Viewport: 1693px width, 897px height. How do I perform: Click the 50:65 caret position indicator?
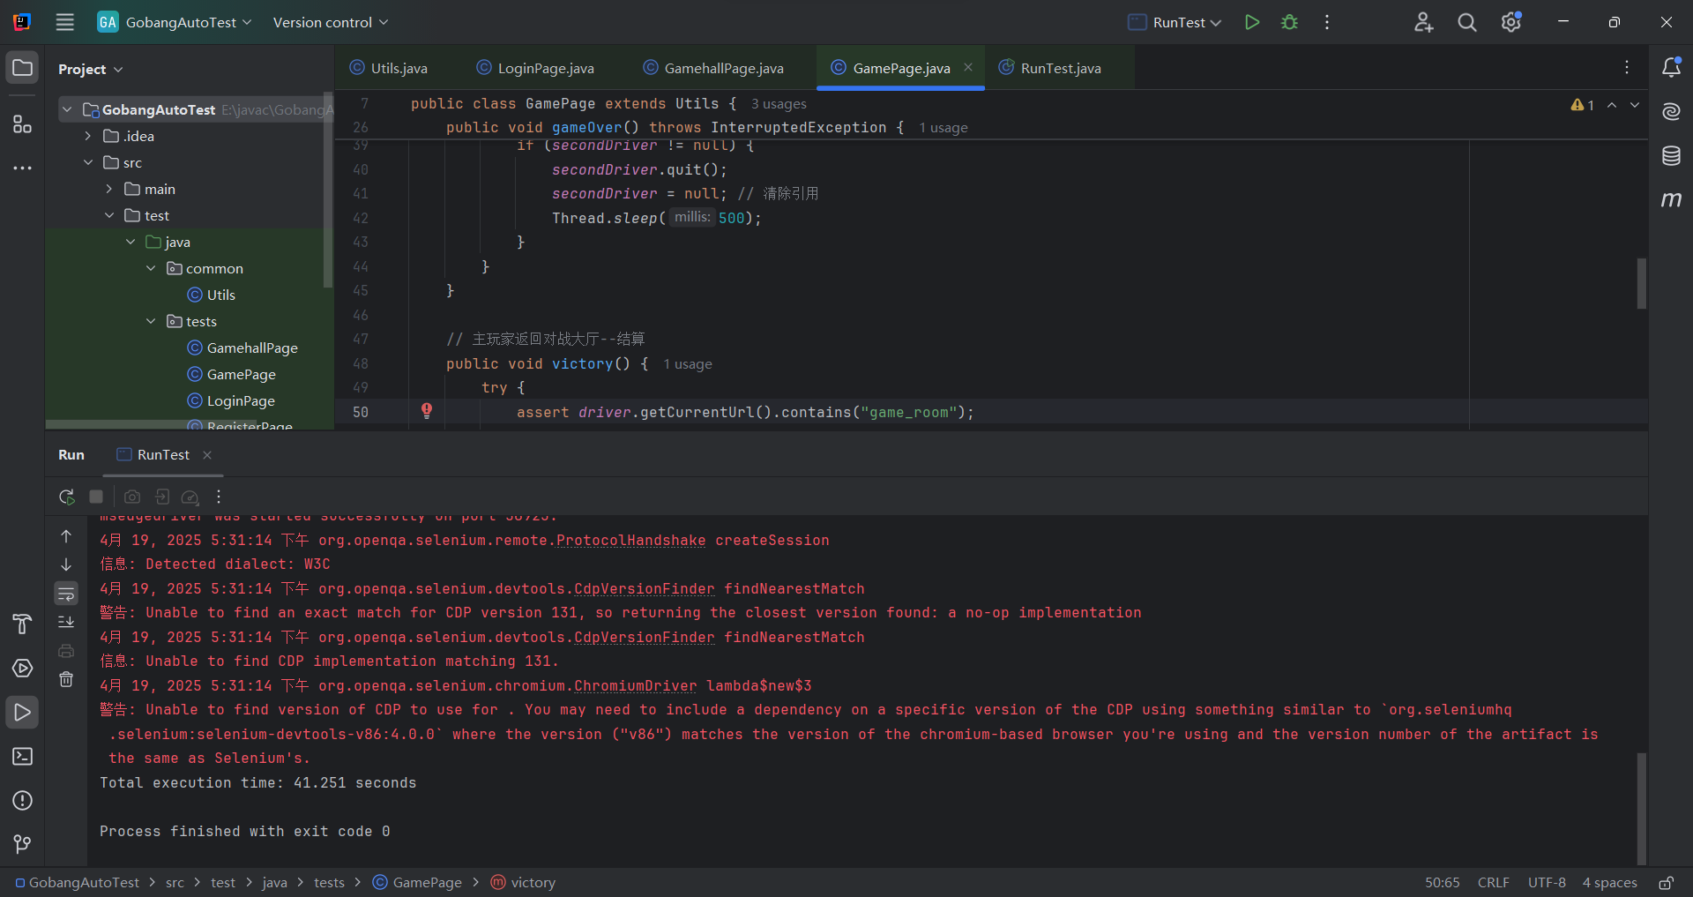(1442, 882)
